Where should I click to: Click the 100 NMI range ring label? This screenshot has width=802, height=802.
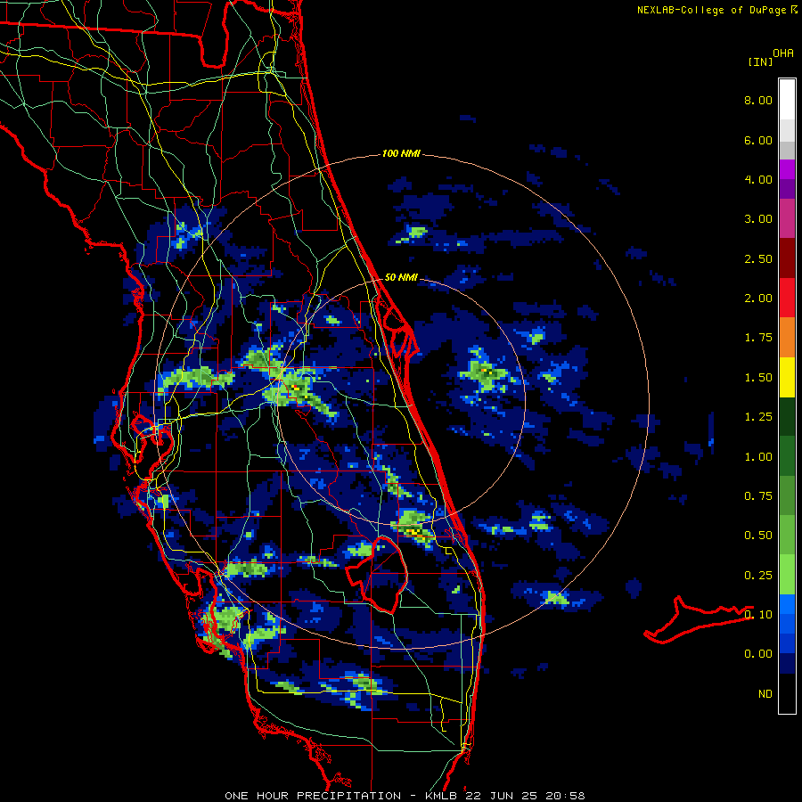click(x=401, y=153)
